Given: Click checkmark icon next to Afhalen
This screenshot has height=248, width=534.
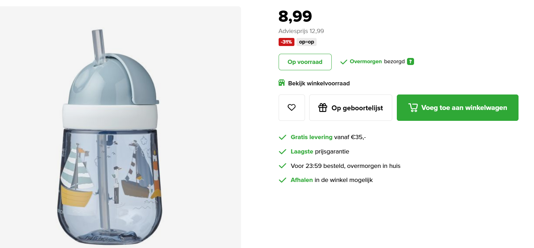Looking at the screenshot, I should 282,180.
